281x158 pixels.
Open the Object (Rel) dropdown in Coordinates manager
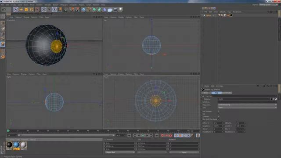pyautogui.click(x=120, y=152)
